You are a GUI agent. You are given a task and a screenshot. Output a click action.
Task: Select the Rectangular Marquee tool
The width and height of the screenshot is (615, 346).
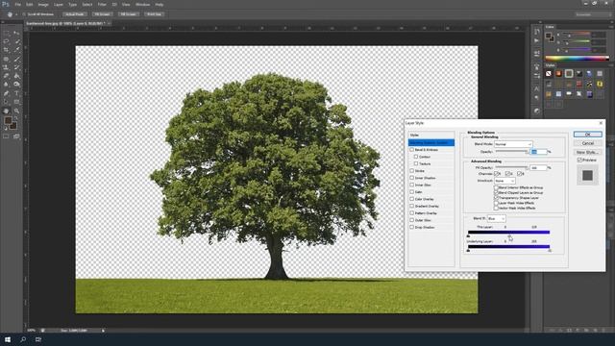coord(7,33)
